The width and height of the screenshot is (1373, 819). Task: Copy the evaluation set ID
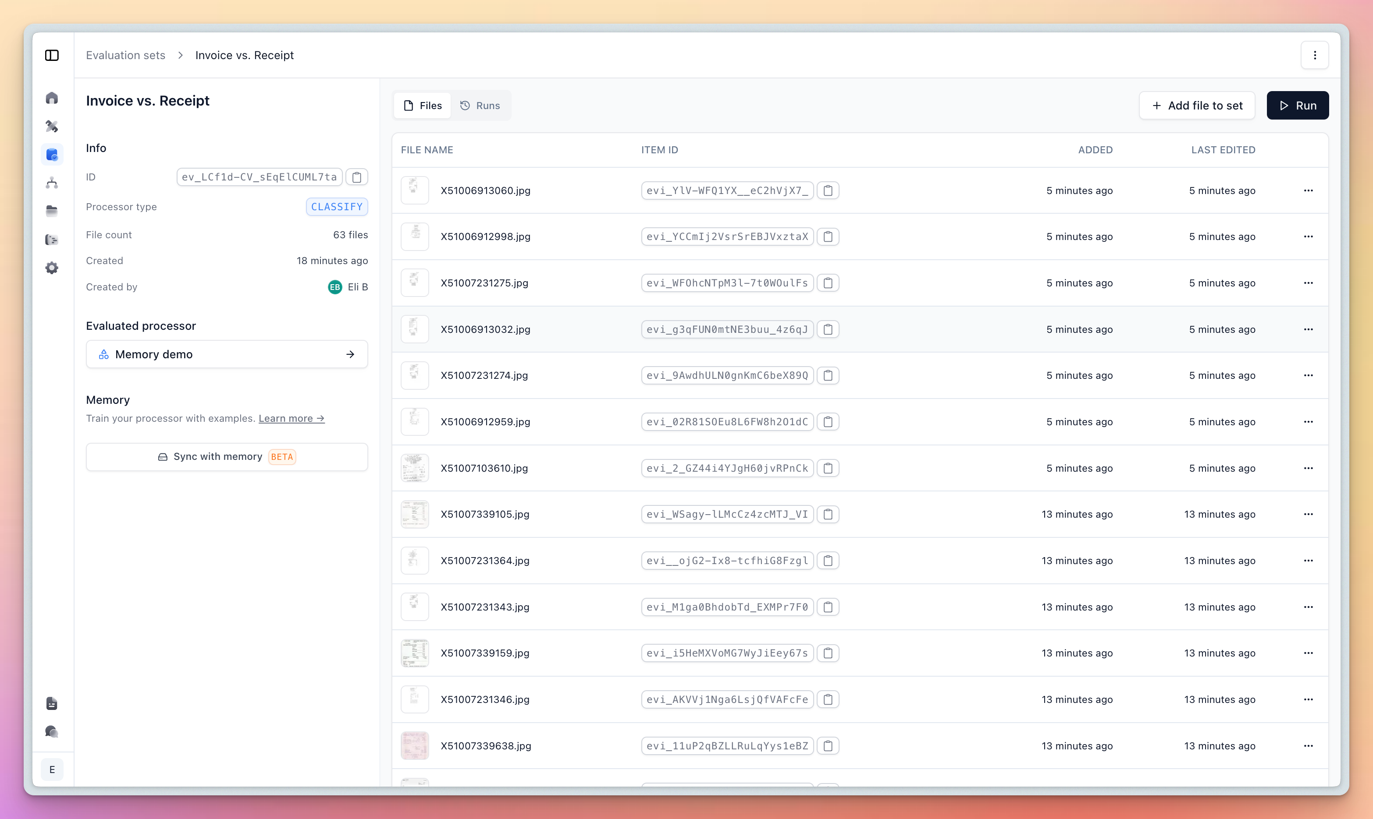coord(357,177)
